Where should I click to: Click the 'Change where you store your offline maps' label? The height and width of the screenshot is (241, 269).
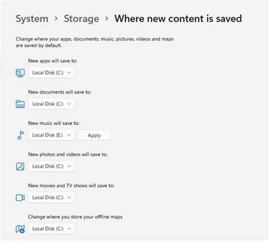point(75,217)
